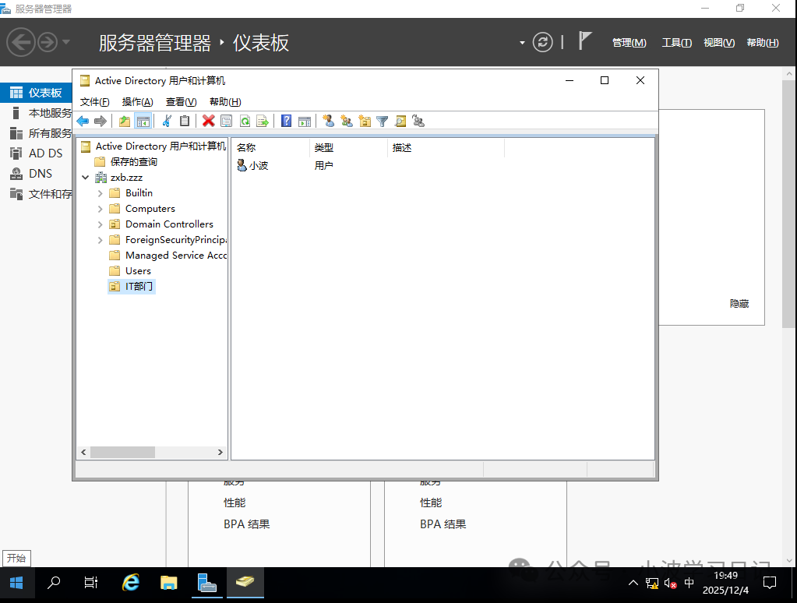Open the 操作(A) menu
The width and height of the screenshot is (797, 603).
point(137,102)
